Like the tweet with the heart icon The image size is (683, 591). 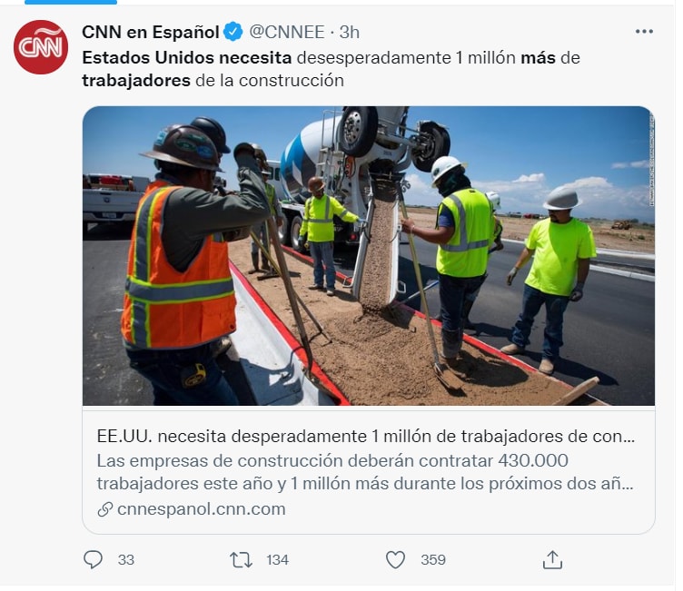395,559
